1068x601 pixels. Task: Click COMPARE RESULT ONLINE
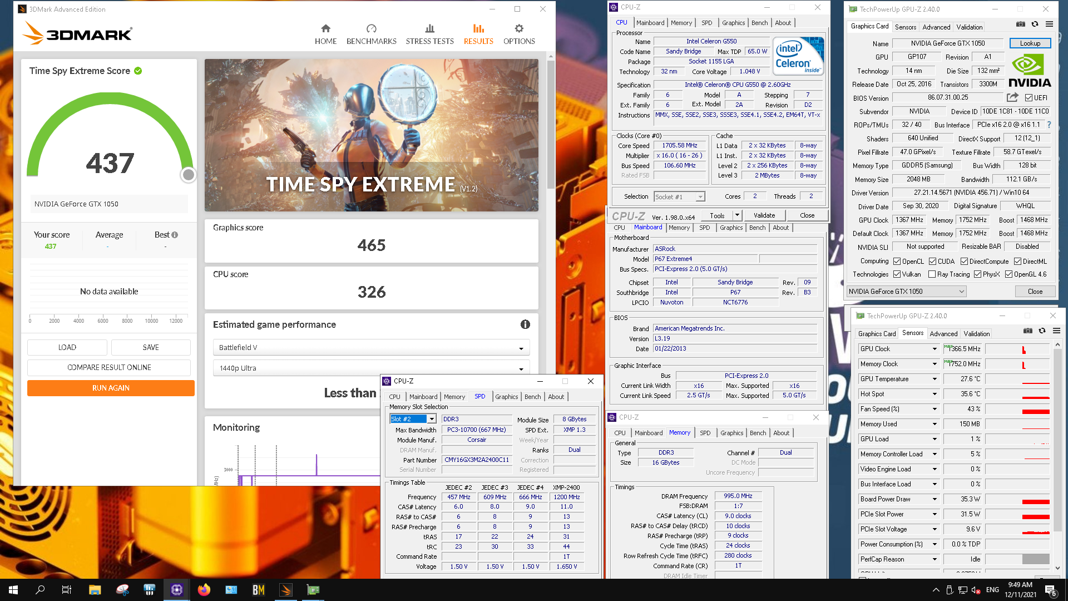coord(109,367)
